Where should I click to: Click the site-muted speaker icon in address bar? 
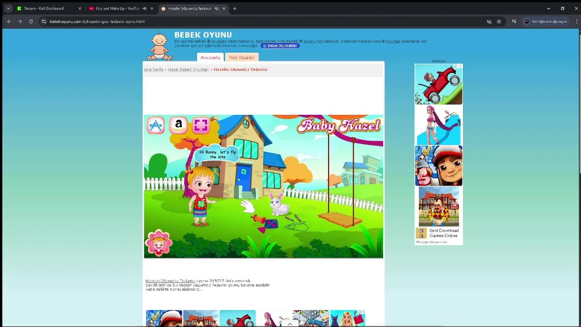tap(489, 21)
